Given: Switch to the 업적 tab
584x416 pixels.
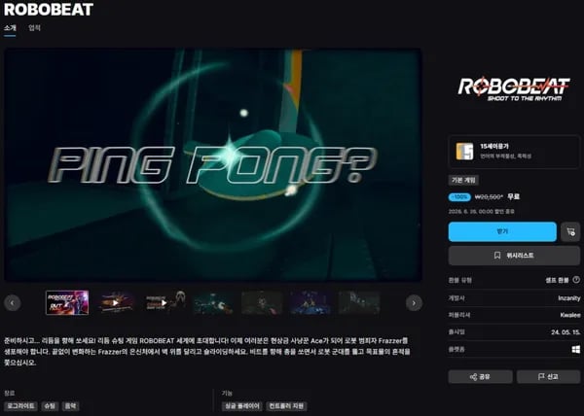Looking at the screenshot, I should [x=34, y=28].
